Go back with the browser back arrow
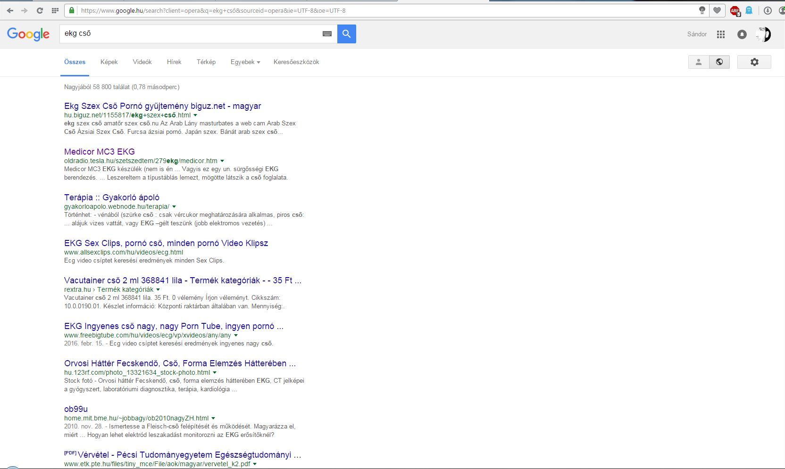This screenshot has width=785, height=469. point(10,10)
